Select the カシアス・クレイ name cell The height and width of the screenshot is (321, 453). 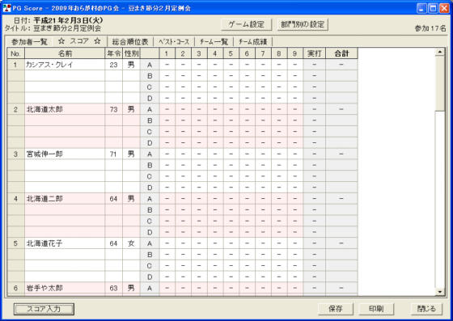(65, 65)
